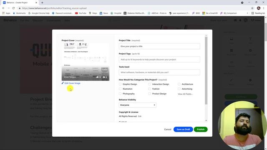
Task: Open the Maps bookmark
Action: (x=93, y=13)
